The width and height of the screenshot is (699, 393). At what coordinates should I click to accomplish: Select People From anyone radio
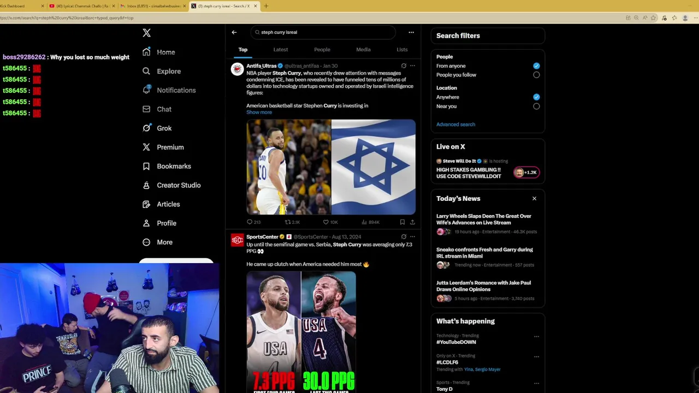(536, 65)
